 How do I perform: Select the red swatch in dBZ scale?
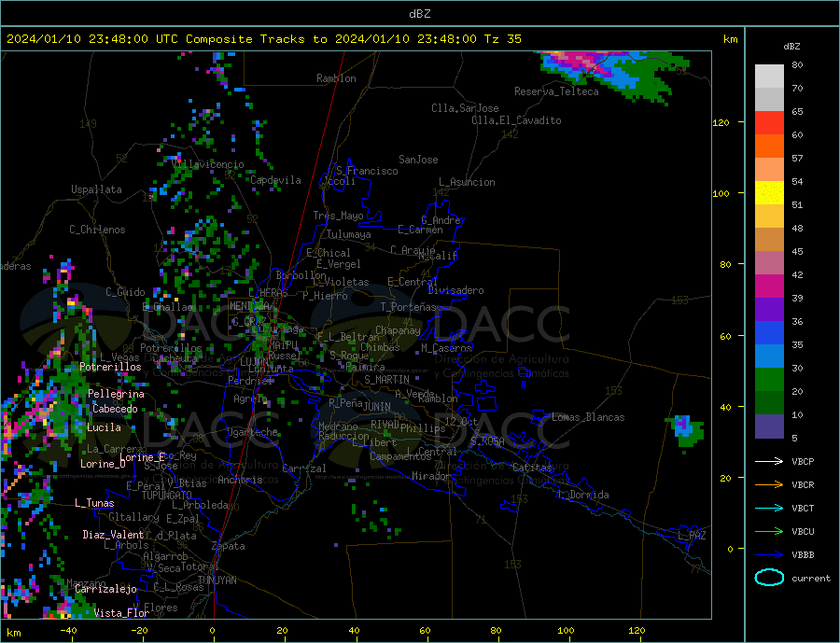[769, 122]
